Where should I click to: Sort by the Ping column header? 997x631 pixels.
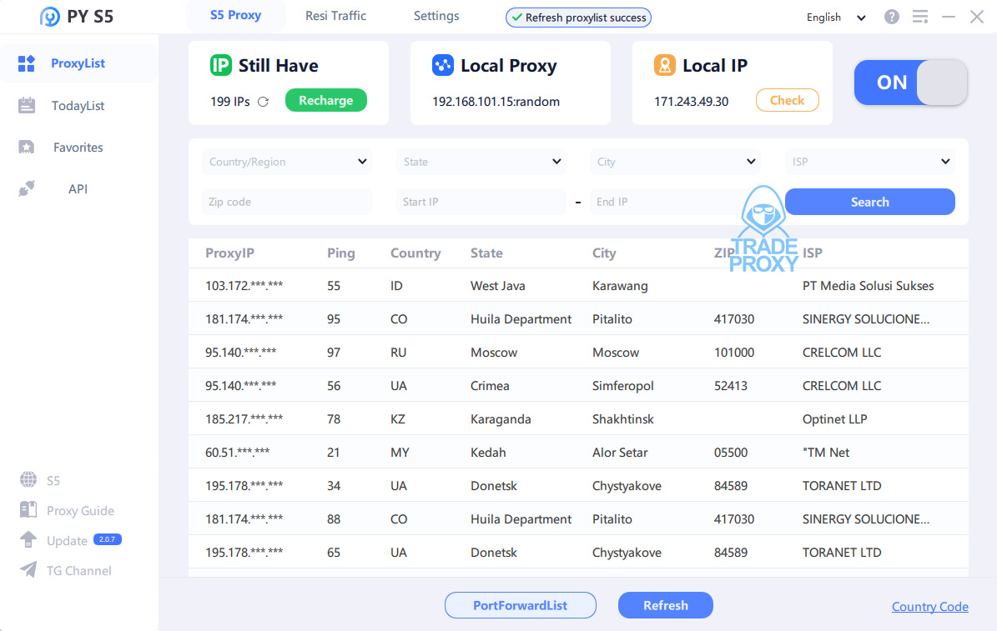coord(340,253)
